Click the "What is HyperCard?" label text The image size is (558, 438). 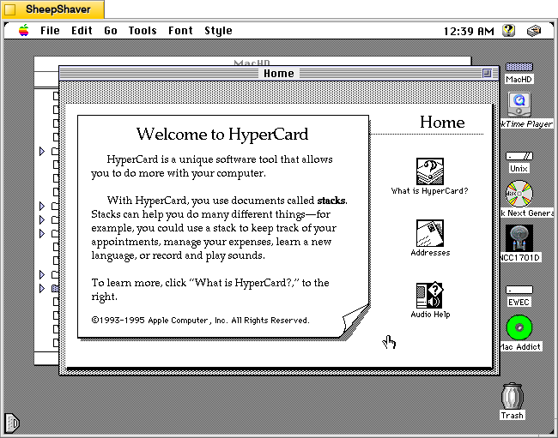pyautogui.click(x=429, y=191)
